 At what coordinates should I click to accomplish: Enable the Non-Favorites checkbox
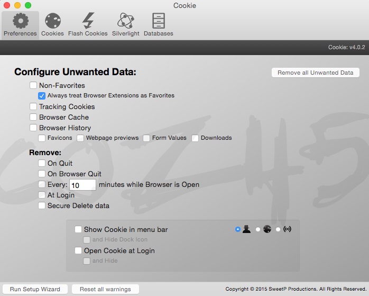pos(33,85)
